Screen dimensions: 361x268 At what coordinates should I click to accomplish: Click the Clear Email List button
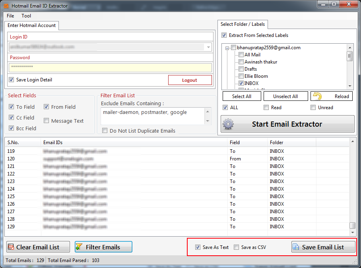point(38,247)
